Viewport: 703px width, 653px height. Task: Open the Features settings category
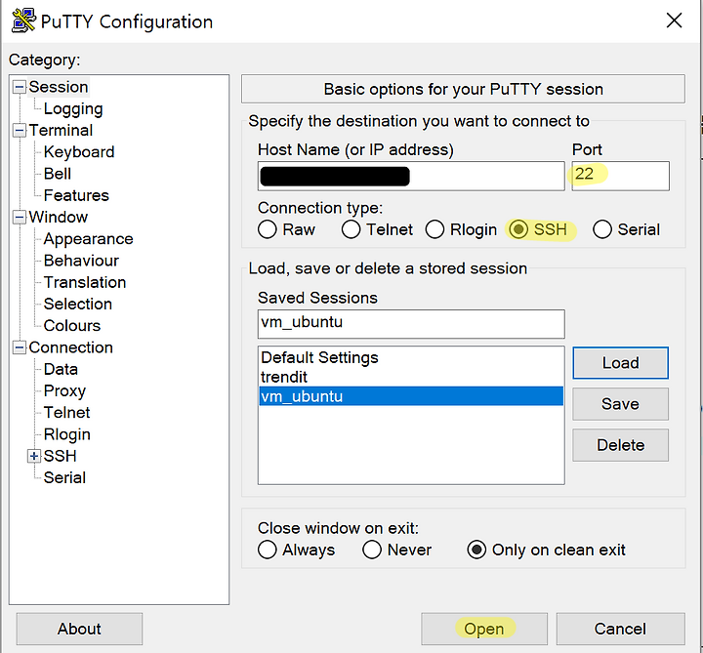76,195
